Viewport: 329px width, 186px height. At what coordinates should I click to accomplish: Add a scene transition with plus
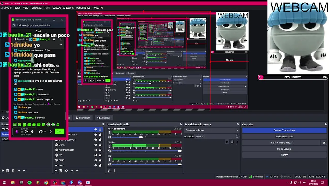[x=227, y=142]
